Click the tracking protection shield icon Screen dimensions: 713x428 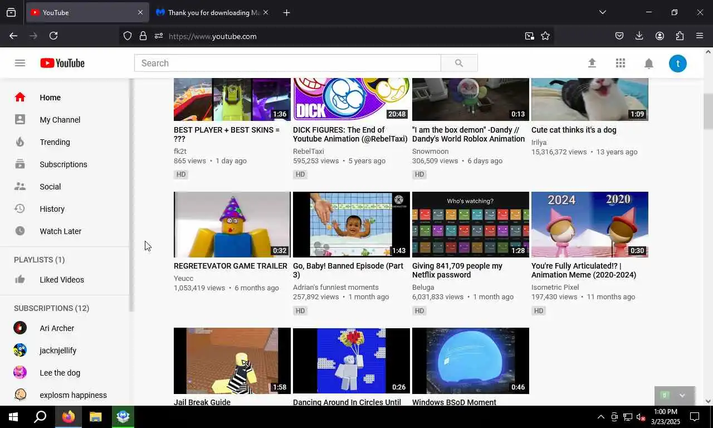point(128,36)
